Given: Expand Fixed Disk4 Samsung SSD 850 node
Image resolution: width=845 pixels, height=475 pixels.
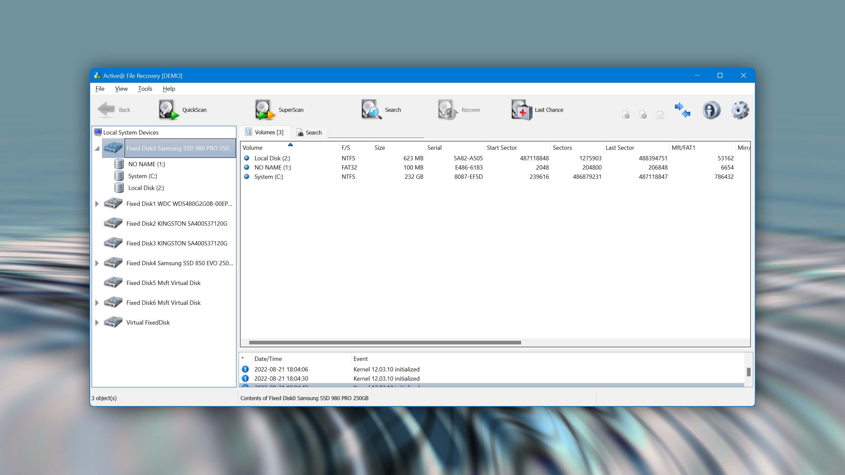Looking at the screenshot, I should coord(97,263).
